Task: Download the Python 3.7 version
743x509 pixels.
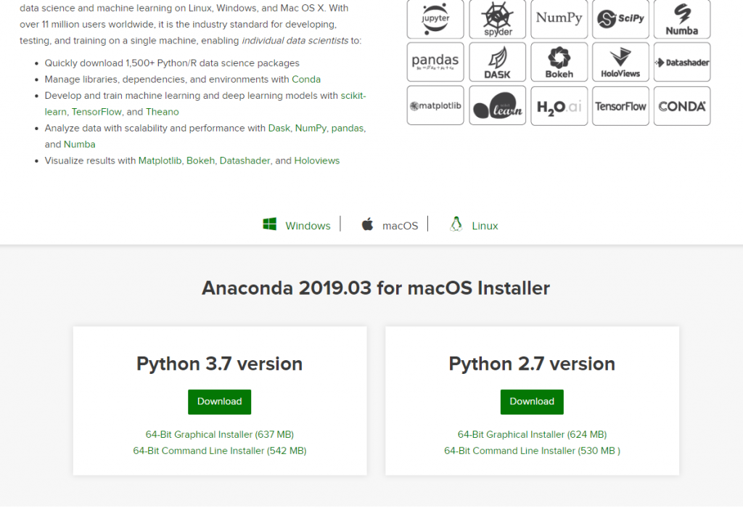Action: coord(219,402)
